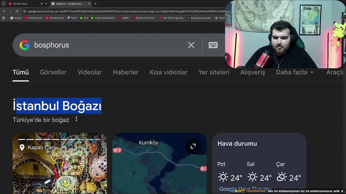Select the Tümü results tab
The image size is (346, 194).
[x=21, y=72]
